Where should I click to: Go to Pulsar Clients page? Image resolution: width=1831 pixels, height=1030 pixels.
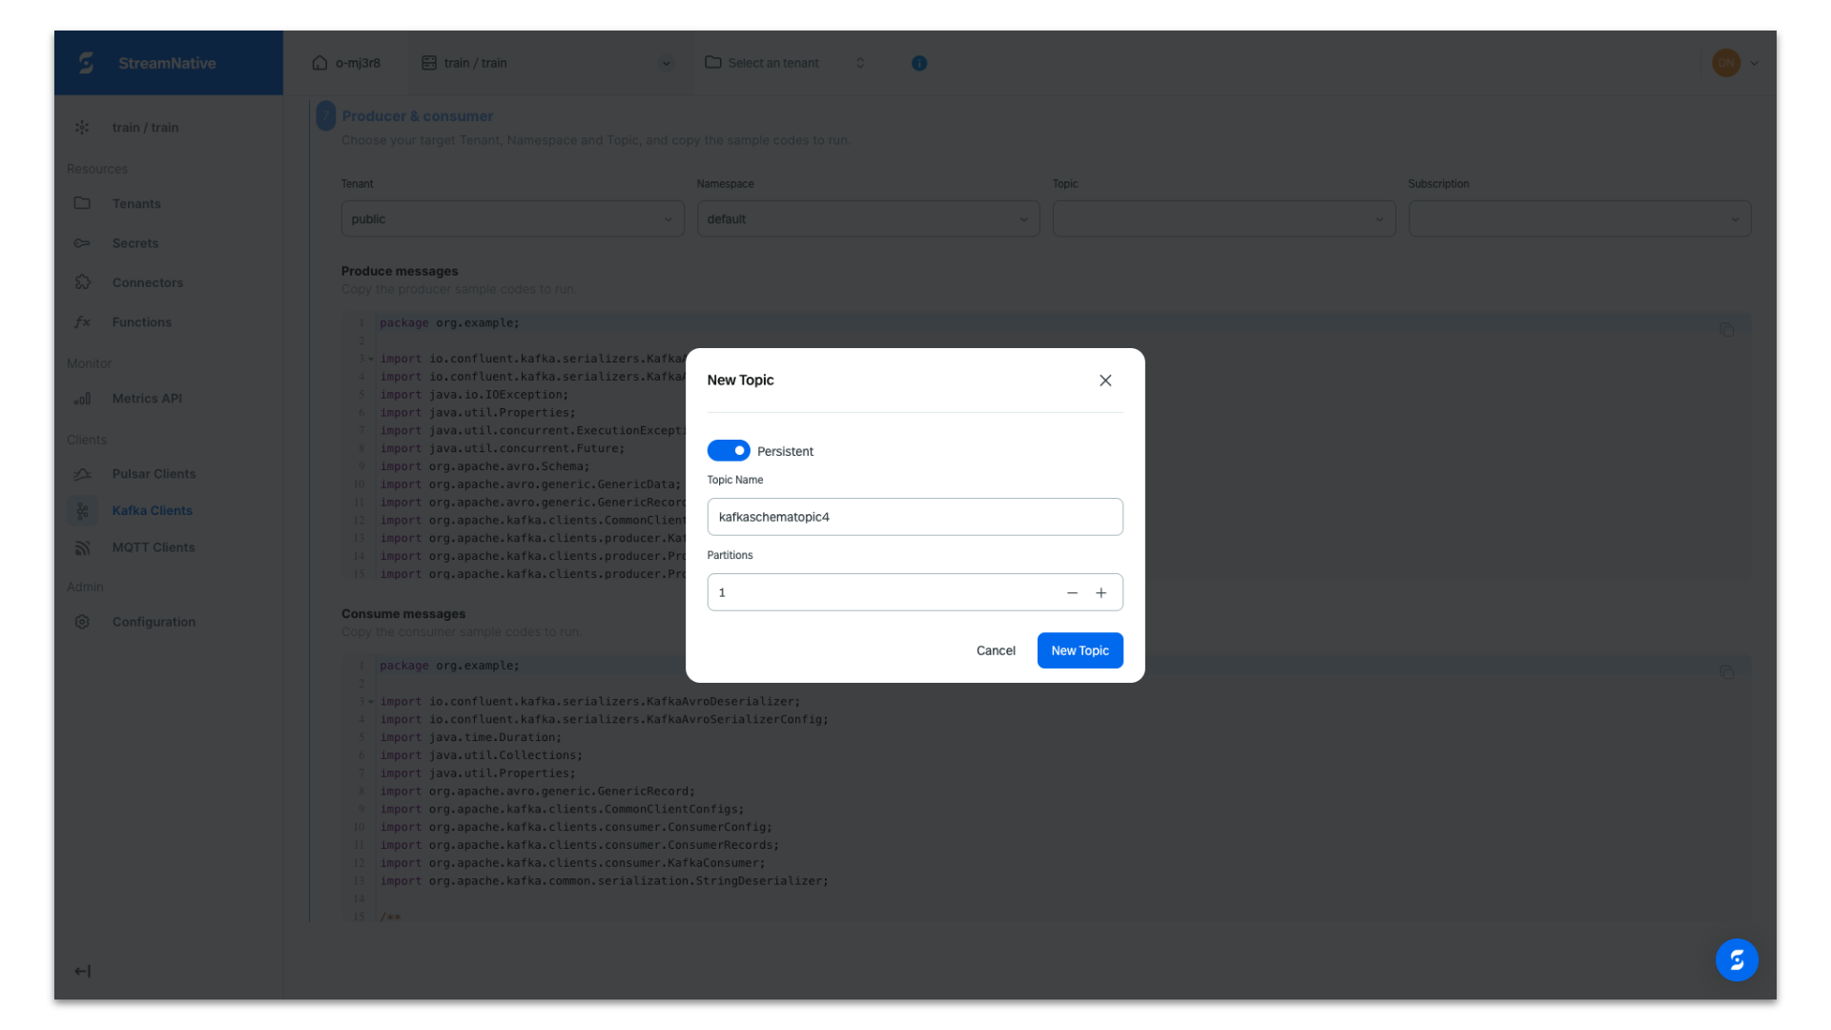(x=154, y=474)
